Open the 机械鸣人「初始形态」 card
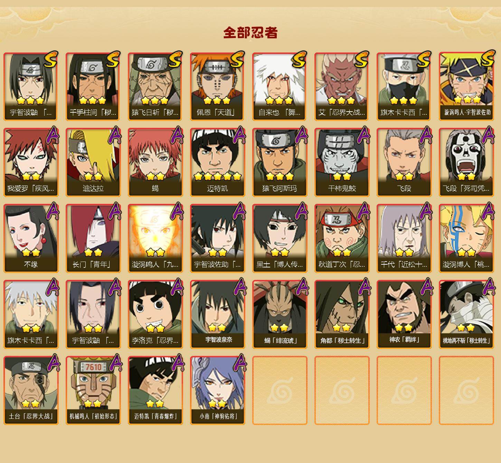This screenshot has width=501, height=463. 93,390
